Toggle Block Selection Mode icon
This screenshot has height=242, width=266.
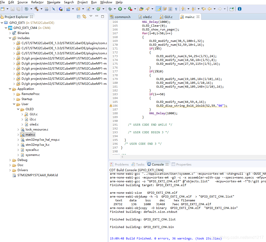[x=170, y=9]
